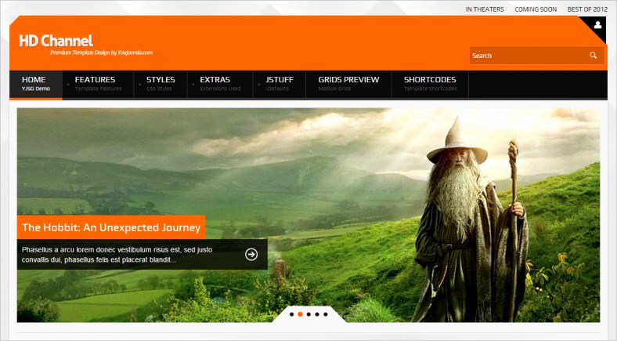Click the circled arrow on the slide caption
The height and width of the screenshot is (341, 617).
coord(251,254)
